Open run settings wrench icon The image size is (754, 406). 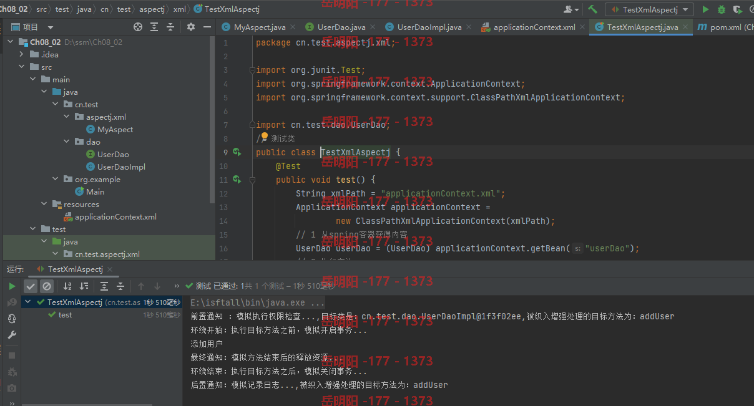pos(12,335)
